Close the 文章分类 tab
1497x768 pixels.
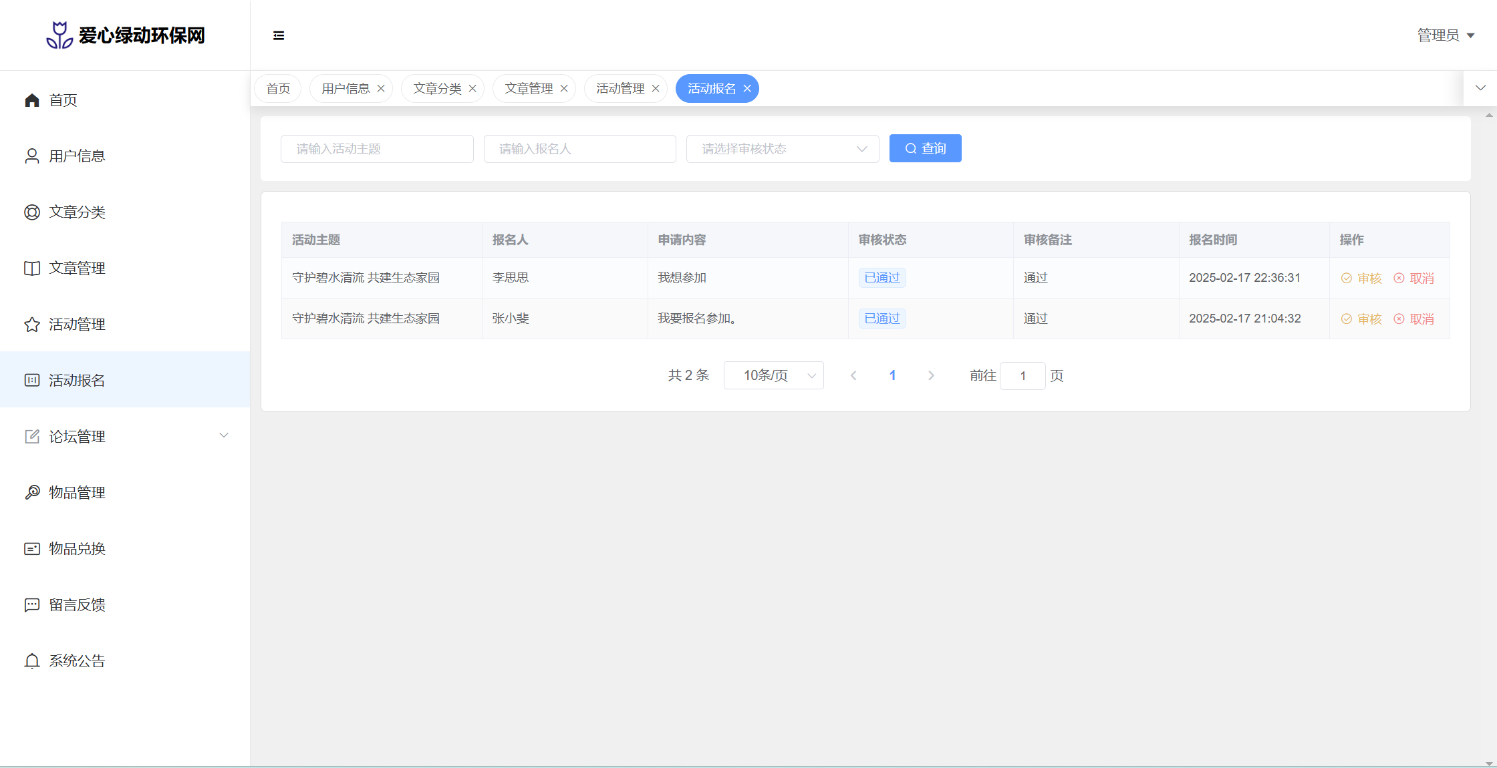(472, 89)
